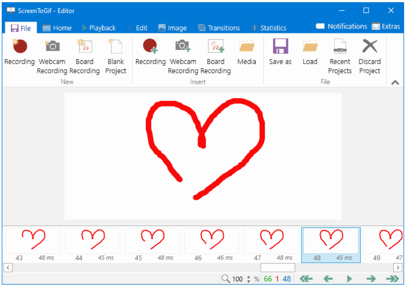
Task: Switch to the Playback tab
Action: tap(99, 28)
